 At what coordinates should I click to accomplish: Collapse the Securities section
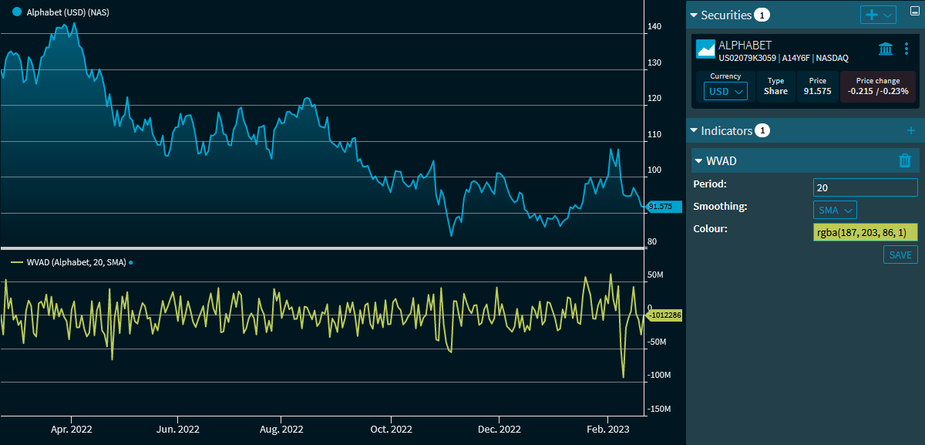tap(693, 15)
